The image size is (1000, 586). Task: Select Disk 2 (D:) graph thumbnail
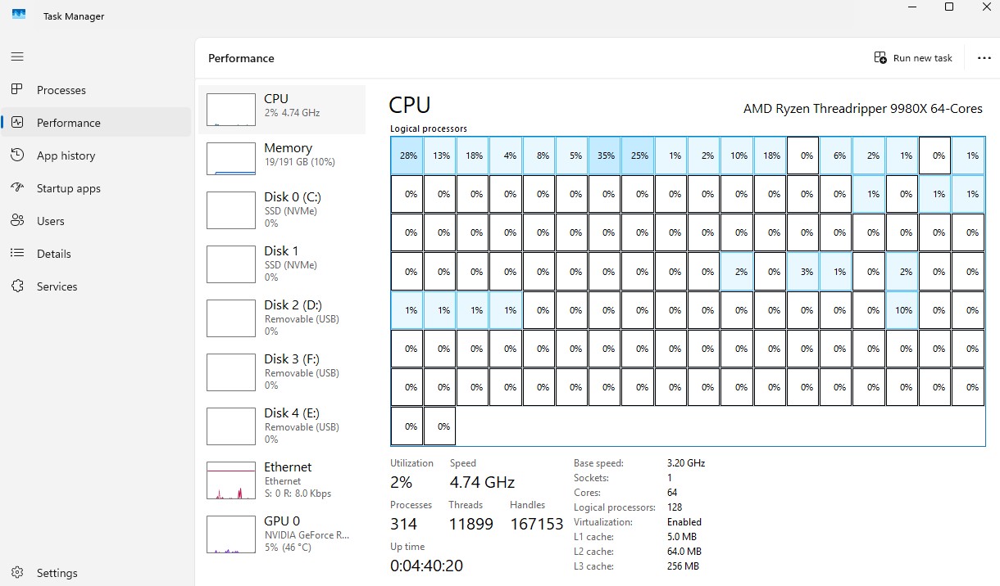[230, 318]
